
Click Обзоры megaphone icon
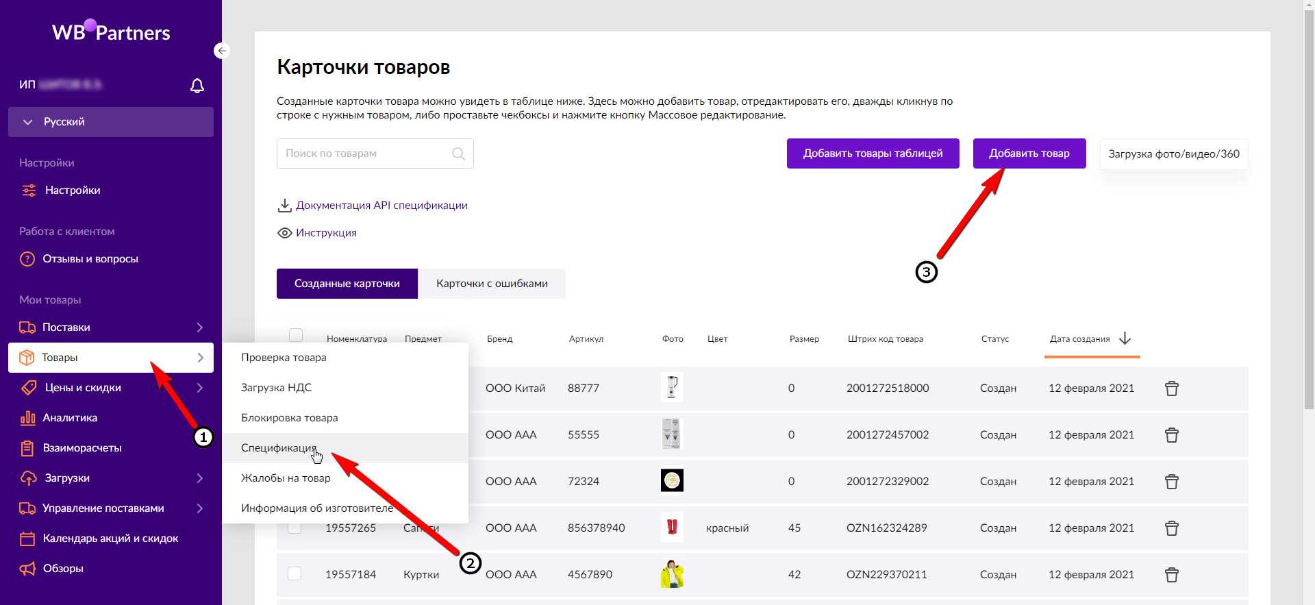click(27, 569)
